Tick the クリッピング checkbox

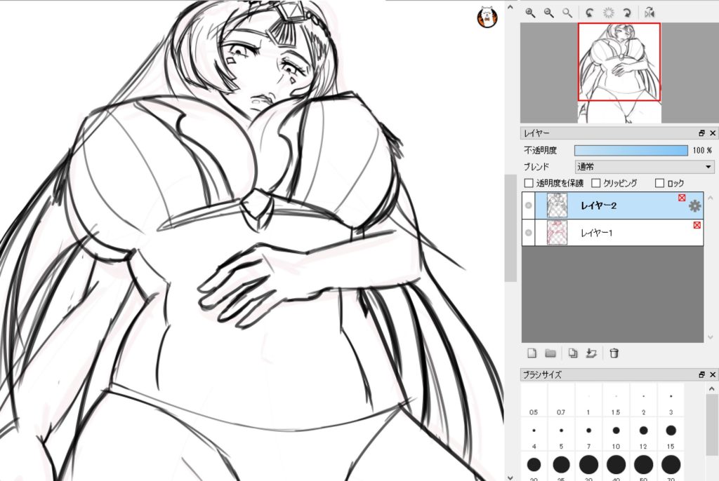click(x=596, y=183)
